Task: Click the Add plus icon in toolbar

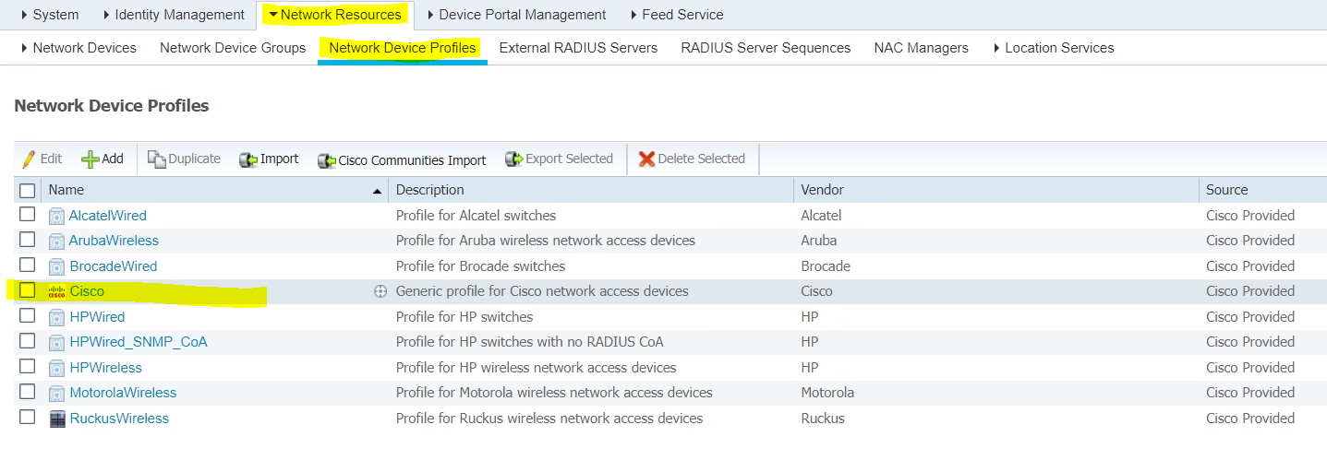Action: click(x=90, y=159)
